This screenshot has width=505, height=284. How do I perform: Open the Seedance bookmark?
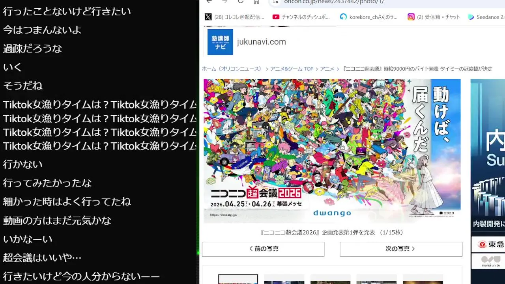[x=486, y=17]
